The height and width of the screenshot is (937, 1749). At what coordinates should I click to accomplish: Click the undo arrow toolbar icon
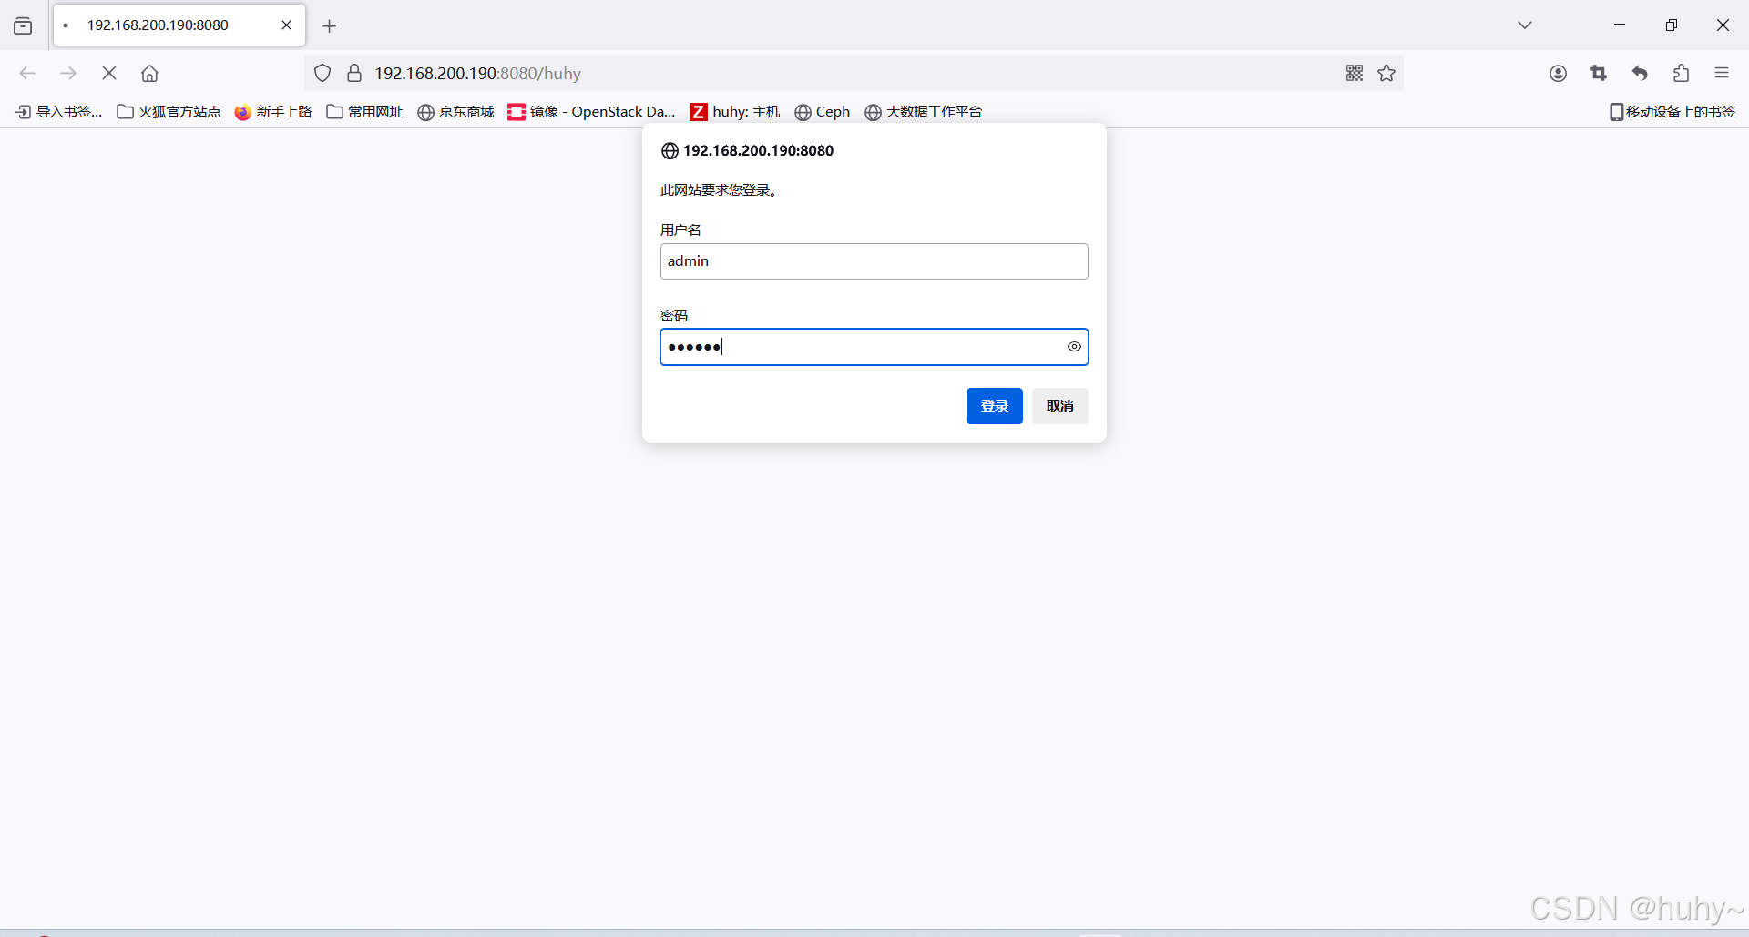tap(1640, 73)
